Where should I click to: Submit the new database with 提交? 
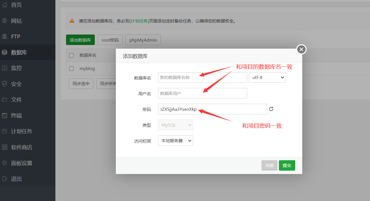(x=287, y=165)
